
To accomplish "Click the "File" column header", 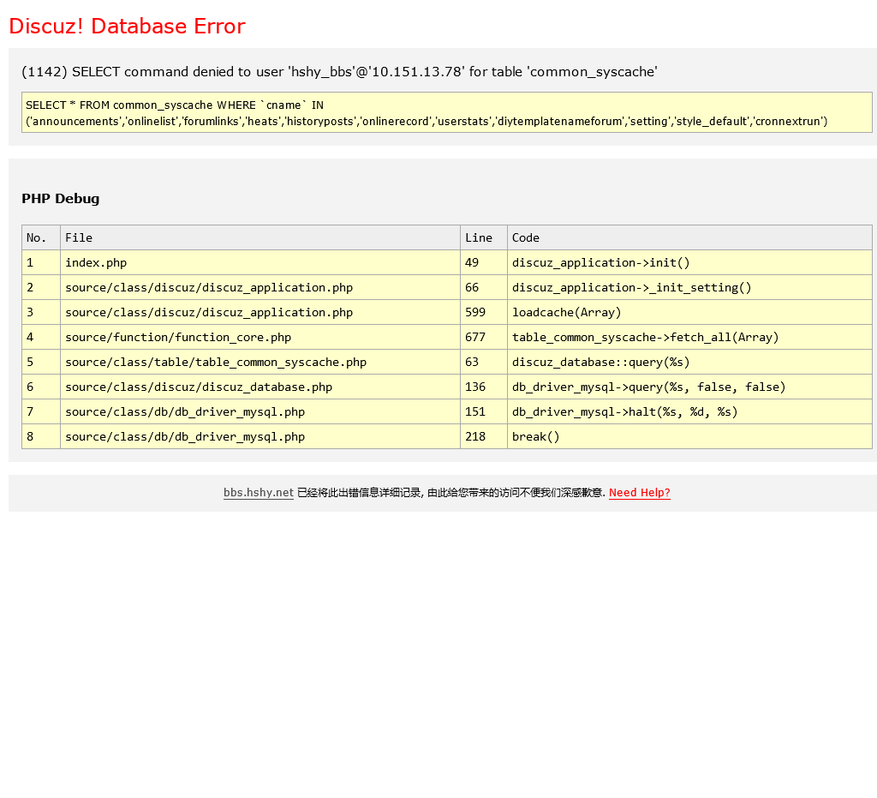I will 79,237.
